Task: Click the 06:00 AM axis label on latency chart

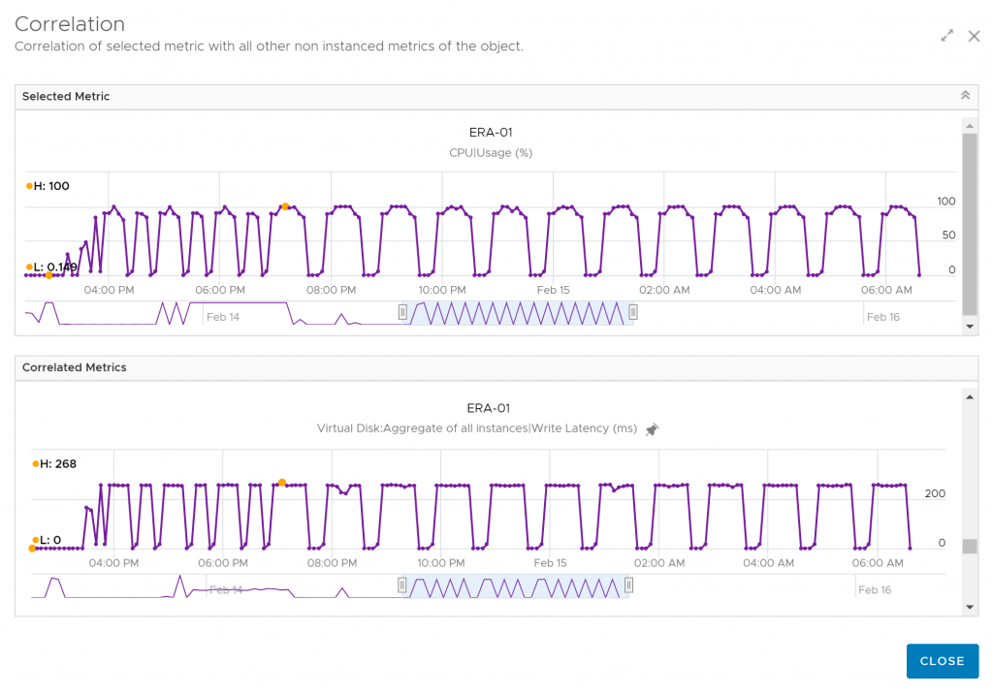Action: pos(878,563)
